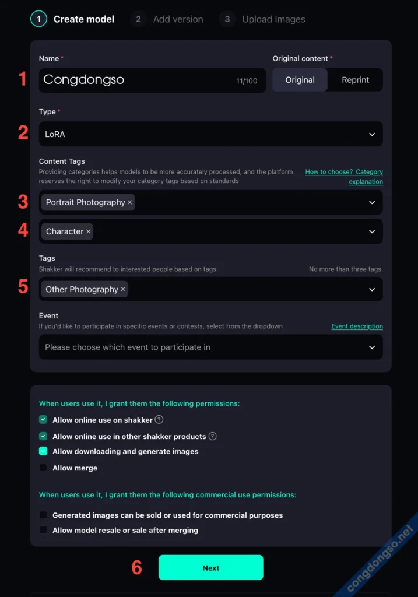Select the Original content option
418x597 pixels.
tap(300, 80)
